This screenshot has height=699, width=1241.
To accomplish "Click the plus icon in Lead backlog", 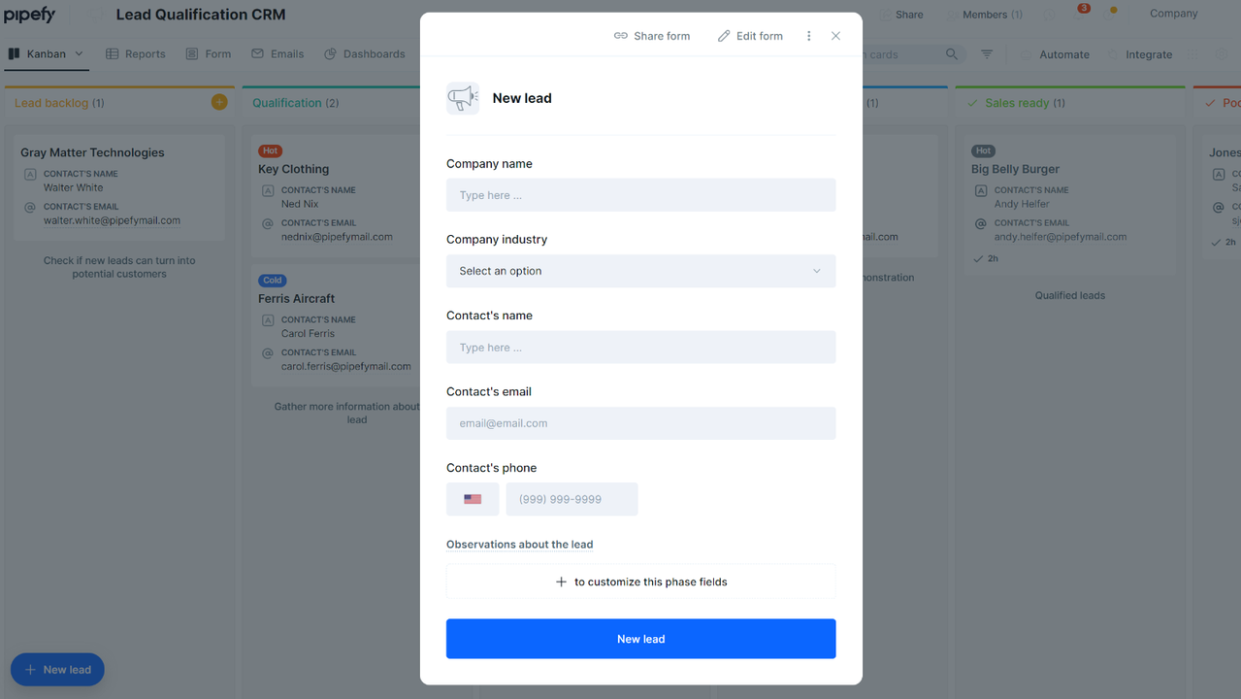I will pyautogui.click(x=219, y=102).
